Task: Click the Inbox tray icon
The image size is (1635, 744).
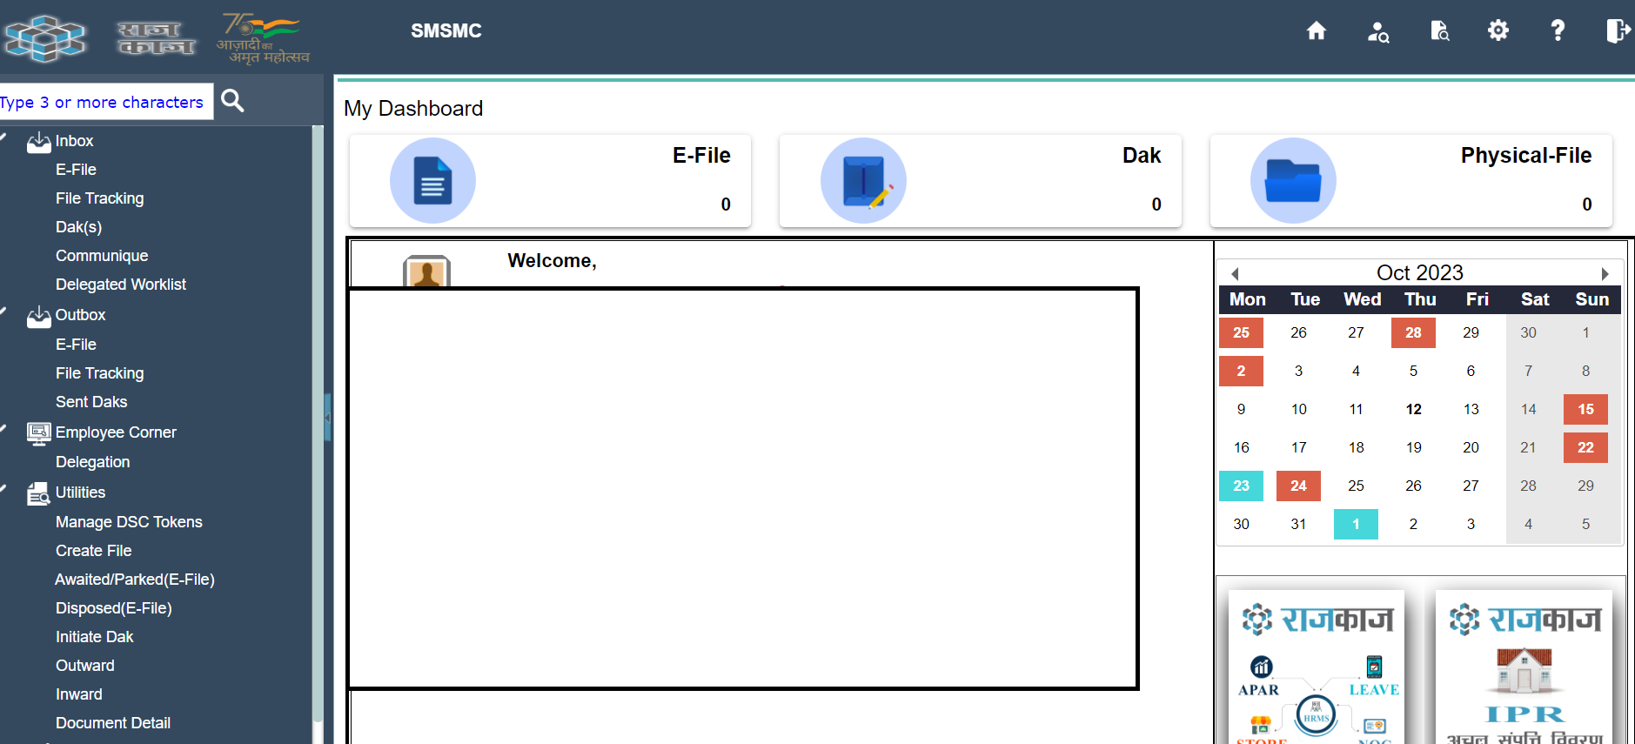Action: 38,142
